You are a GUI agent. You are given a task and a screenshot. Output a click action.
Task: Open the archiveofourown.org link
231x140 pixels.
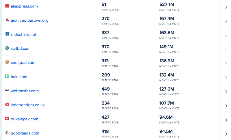pyautogui.click(x=29, y=20)
